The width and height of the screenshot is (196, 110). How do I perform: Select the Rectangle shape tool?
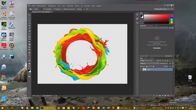(29, 61)
